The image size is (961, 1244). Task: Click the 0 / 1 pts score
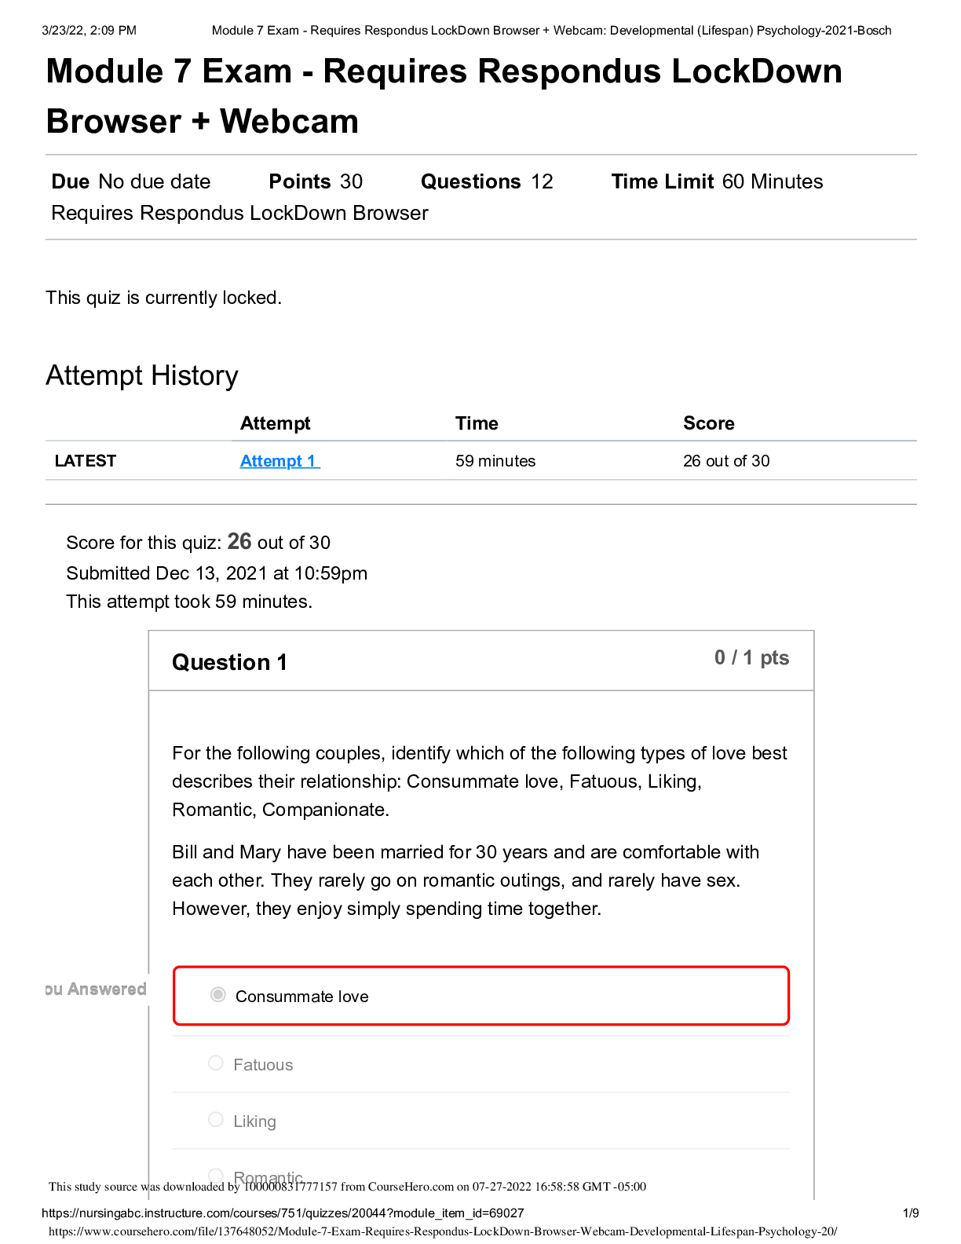pyautogui.click(x=751, y=658)
